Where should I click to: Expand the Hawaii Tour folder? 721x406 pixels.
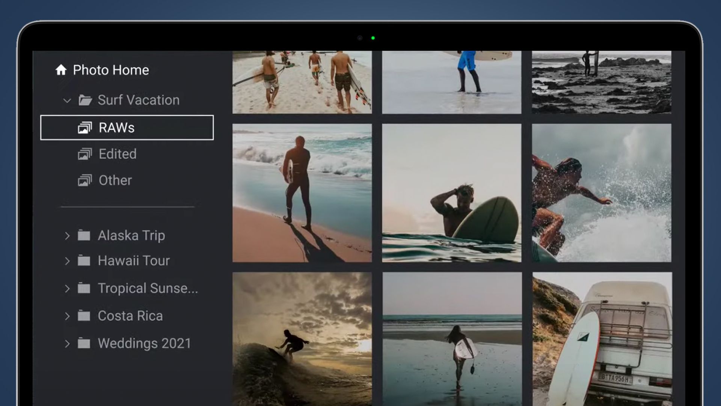point(68,261)
